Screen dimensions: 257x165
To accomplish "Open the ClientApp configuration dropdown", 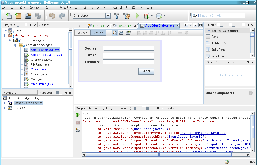I will point(108,16).
